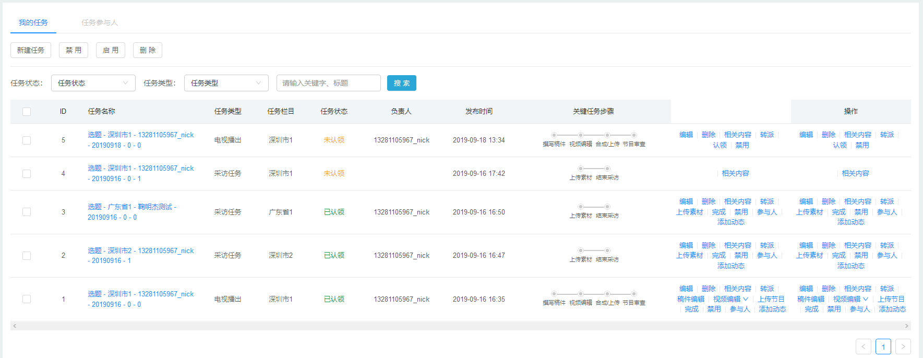Go to the previous page arrow
The image size is (923, 358).
click(x=863, y=347)
